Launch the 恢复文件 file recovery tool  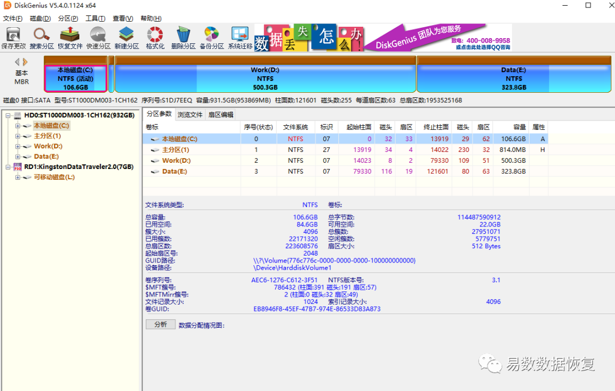pos(70,38)
